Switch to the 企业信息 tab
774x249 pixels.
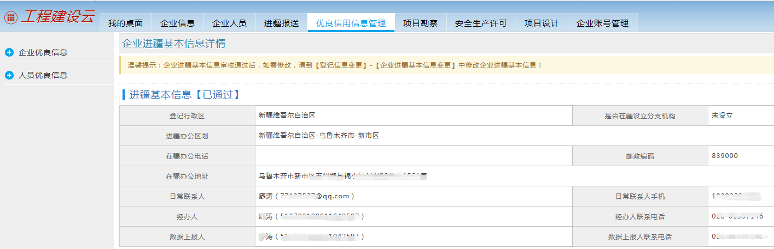pos(177,23)
